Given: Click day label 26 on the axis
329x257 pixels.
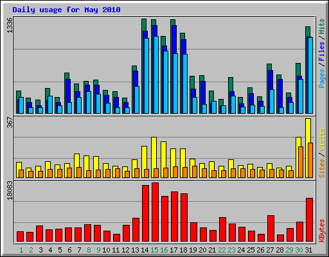Looking at the screenshot, I should click(260, 250).
